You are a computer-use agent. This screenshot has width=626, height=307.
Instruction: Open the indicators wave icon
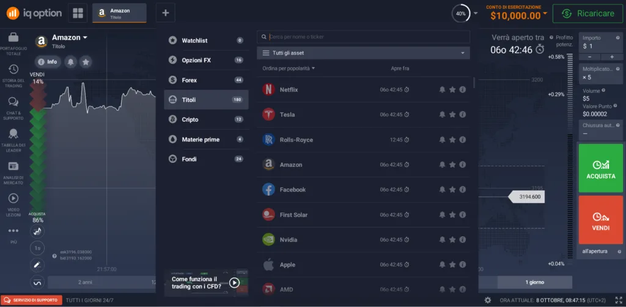point(37,283)
